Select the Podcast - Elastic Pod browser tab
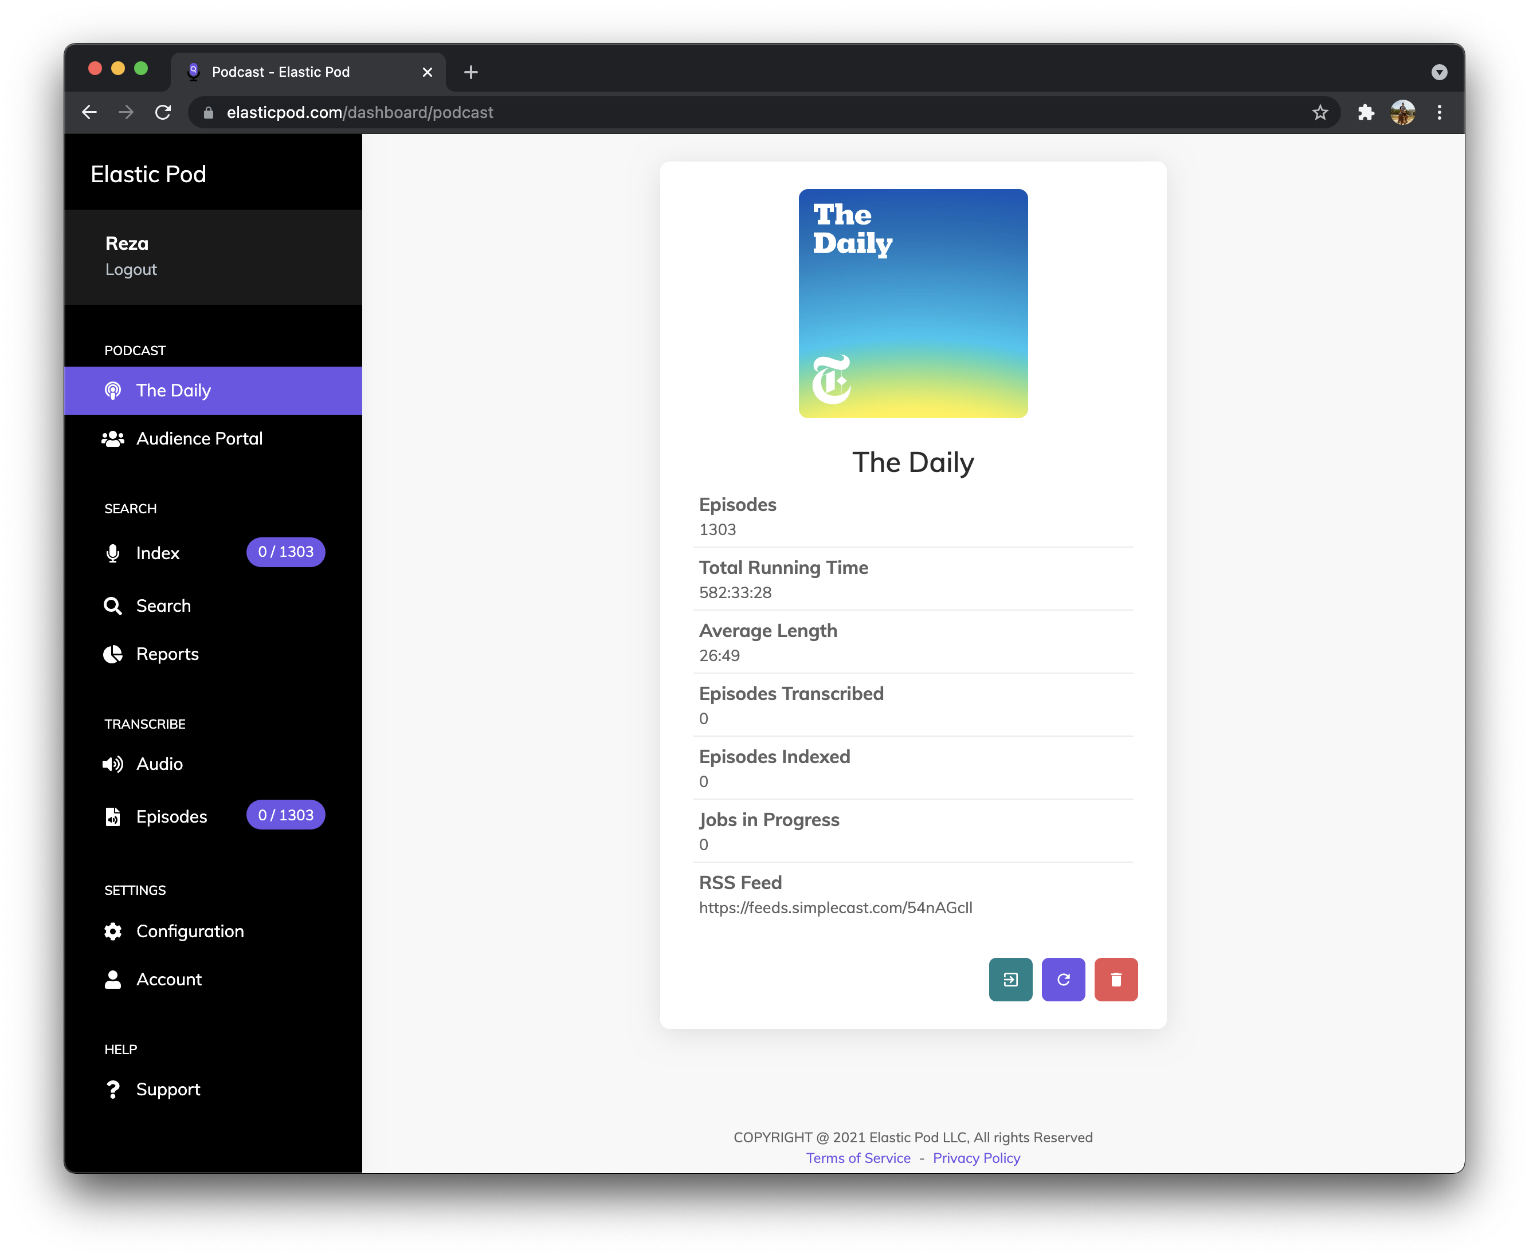The width and height of the screenshot is (1529, 1258). coord(308,72)
